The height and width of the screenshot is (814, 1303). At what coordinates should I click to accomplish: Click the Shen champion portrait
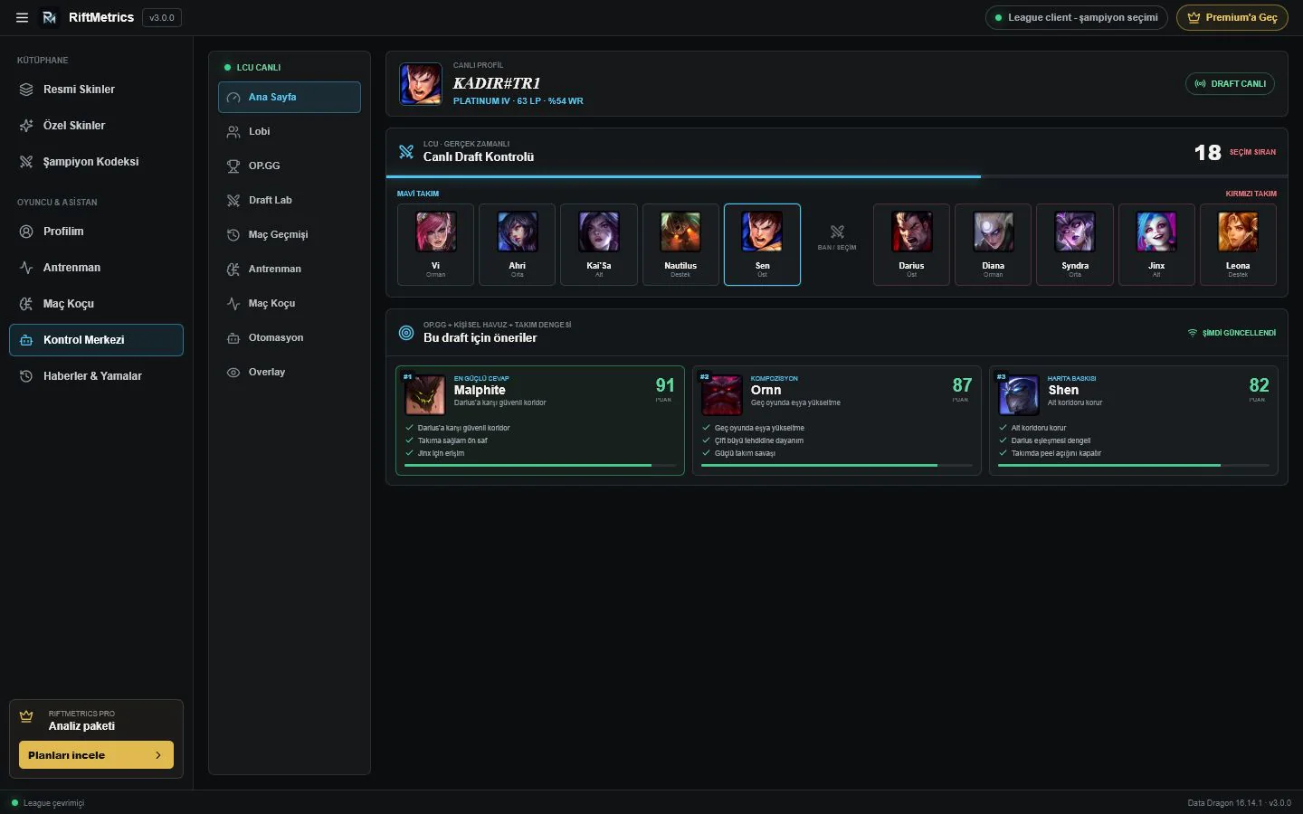pos(1018,395)
